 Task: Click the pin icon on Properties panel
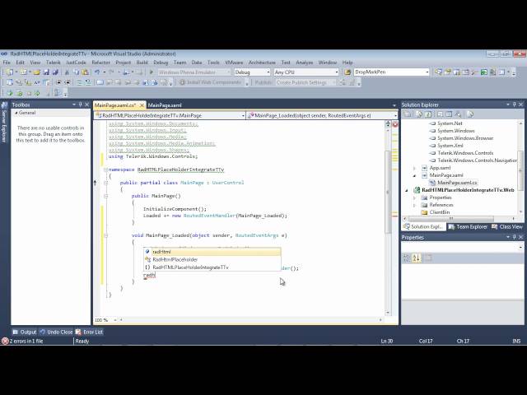514,237
